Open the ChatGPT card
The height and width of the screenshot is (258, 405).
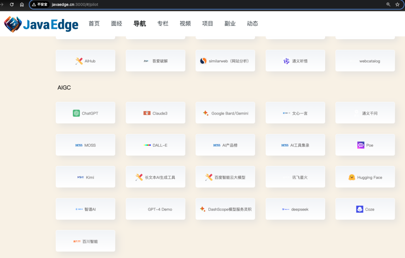pos(85,113)
